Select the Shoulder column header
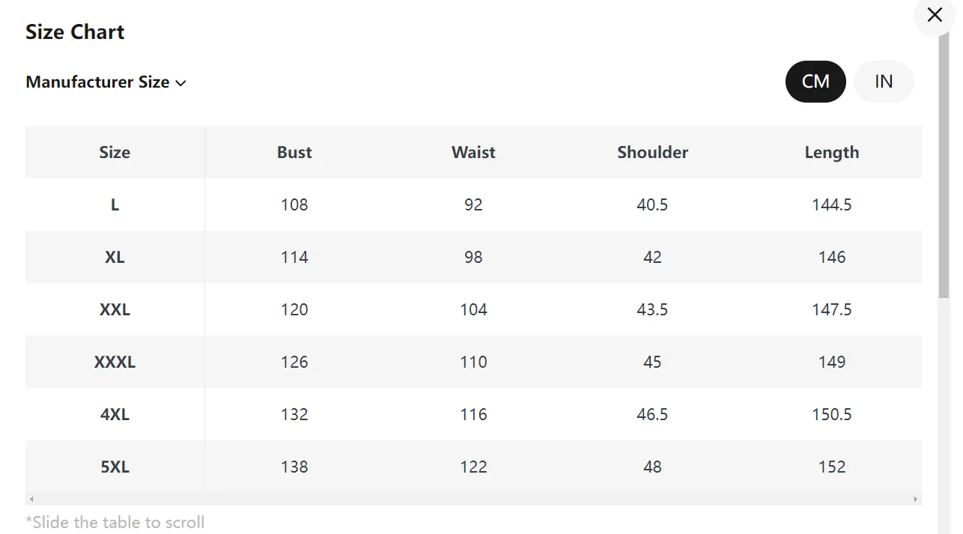Screen dimensions: 963x534 (652, 152)
